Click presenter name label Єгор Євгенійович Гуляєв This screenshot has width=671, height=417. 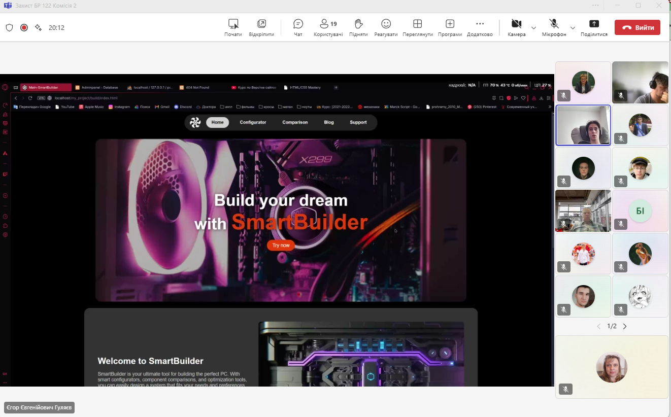point(39,407)
